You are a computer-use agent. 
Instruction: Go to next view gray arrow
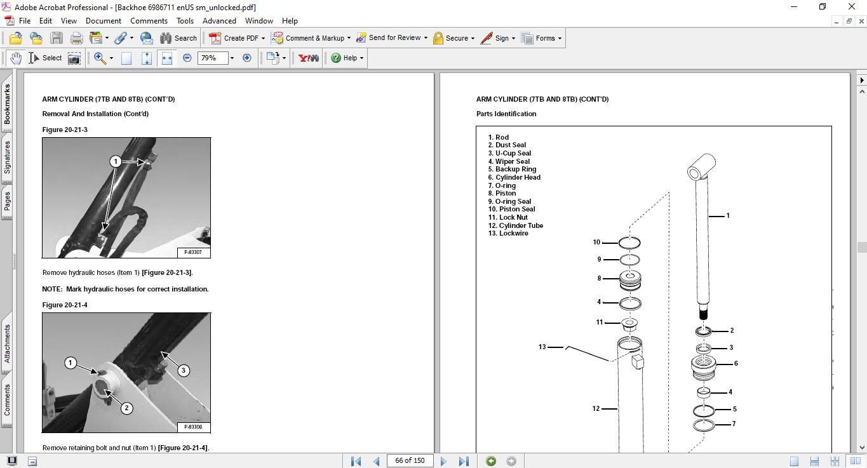(x=511, y=461)
